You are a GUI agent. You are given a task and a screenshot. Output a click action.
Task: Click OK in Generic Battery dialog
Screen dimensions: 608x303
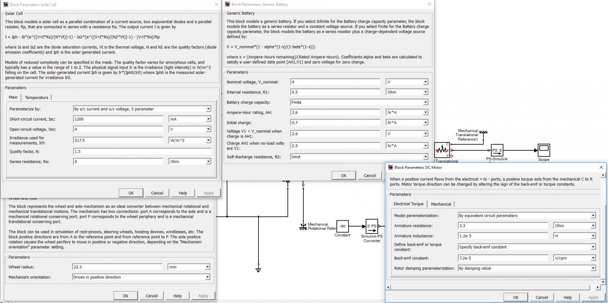coord(344,175)
